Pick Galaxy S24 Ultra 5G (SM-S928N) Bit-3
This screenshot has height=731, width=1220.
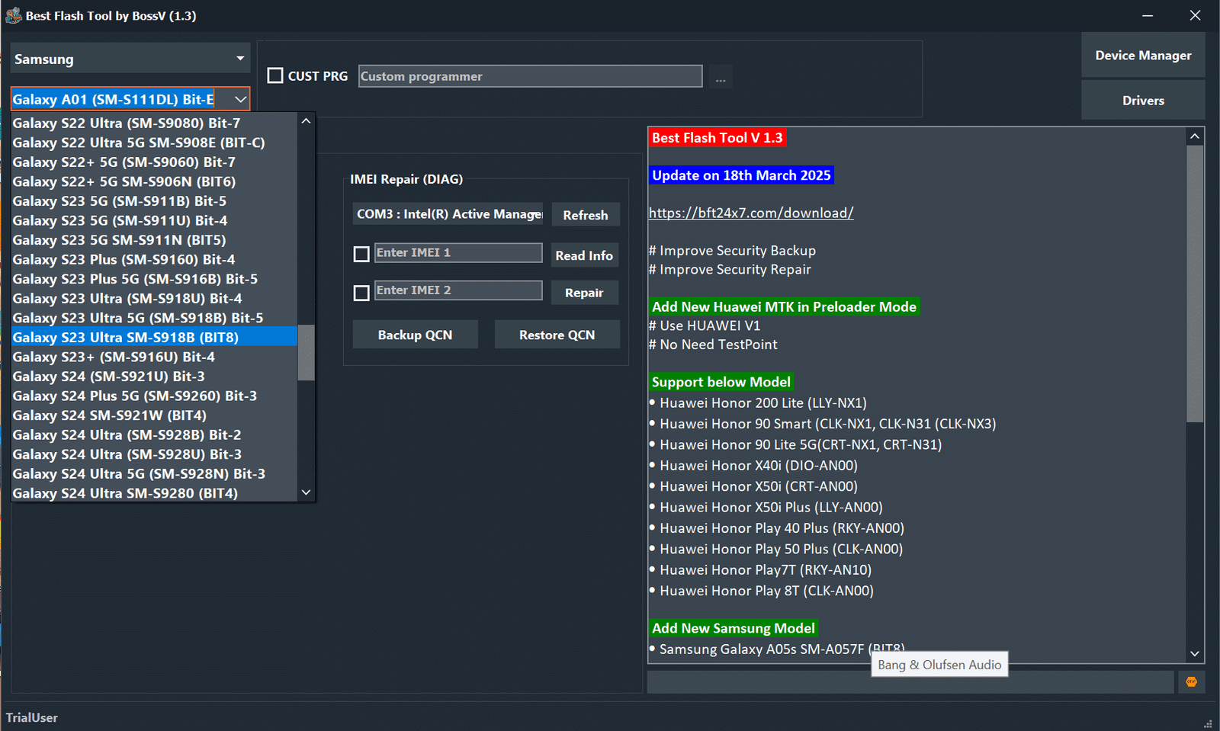coord(154,473)
